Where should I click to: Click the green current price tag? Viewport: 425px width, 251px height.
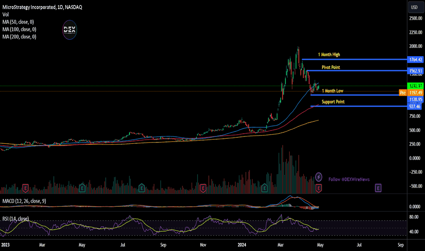coord(415,86)
